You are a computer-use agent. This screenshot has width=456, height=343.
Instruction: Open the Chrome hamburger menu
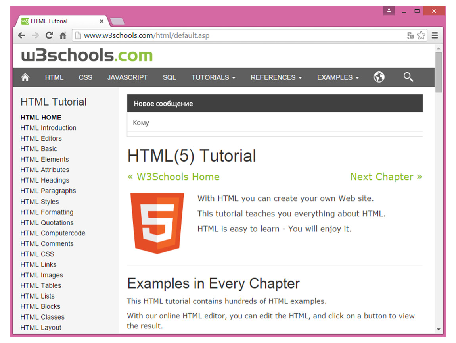tap(435, 35)
